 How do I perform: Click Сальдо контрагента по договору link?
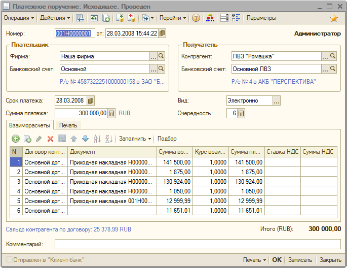point(68,229)
